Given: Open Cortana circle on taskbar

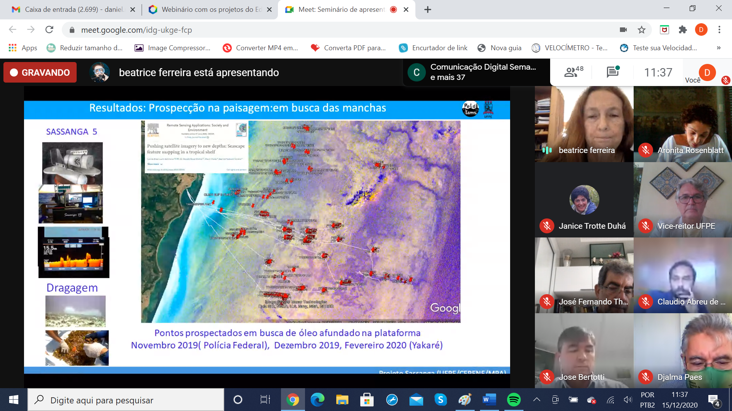Looking at the screenshot, I should click(x=238, y=400).
